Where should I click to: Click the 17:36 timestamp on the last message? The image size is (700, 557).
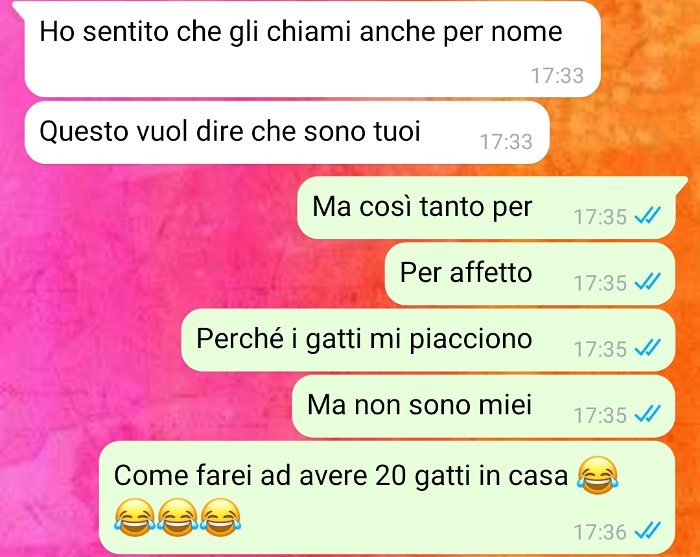tap(600, 532)
